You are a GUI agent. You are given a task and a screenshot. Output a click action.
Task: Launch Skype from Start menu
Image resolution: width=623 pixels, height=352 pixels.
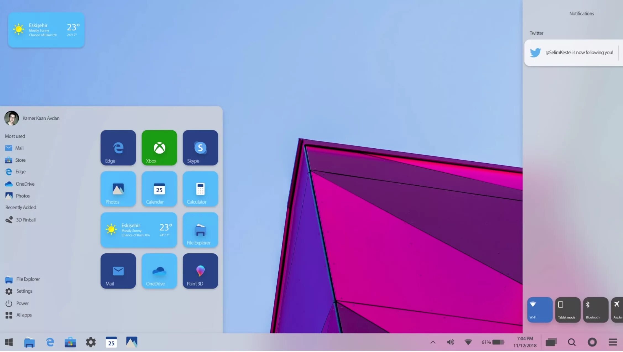(x=200, y=147)
